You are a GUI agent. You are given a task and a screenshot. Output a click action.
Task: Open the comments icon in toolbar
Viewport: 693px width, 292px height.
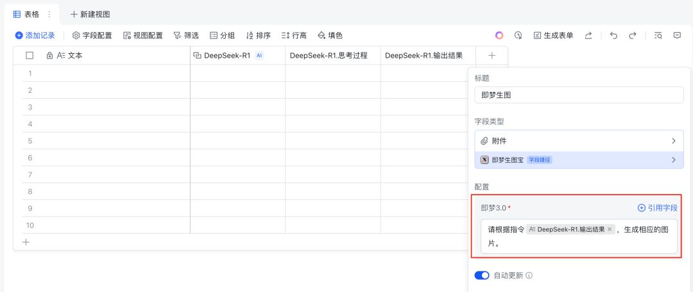(x=677, y=35)
